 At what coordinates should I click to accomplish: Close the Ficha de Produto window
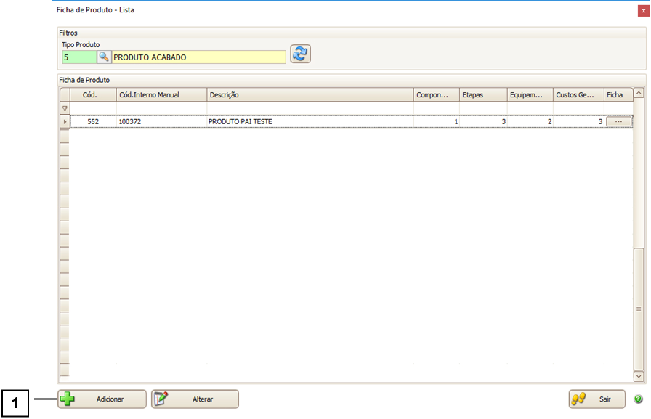pyautogui.click(x=642, y=10)
